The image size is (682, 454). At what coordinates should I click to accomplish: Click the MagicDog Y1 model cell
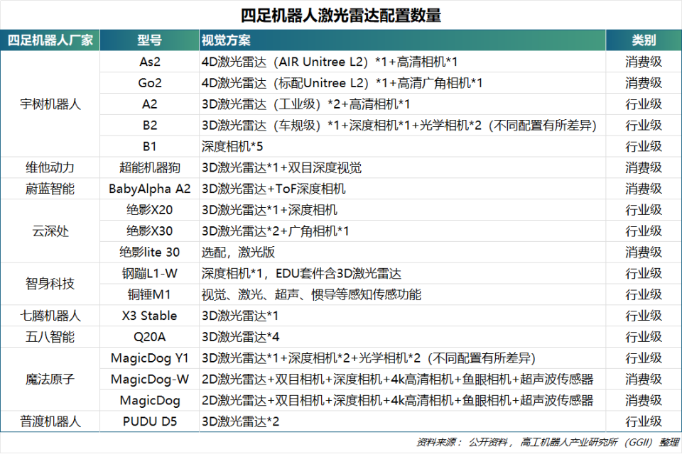point(150,358)
